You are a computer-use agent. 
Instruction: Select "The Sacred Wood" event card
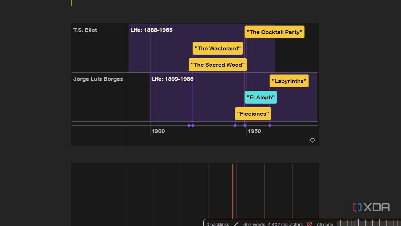pyautogui.click(x=218, y=65)
